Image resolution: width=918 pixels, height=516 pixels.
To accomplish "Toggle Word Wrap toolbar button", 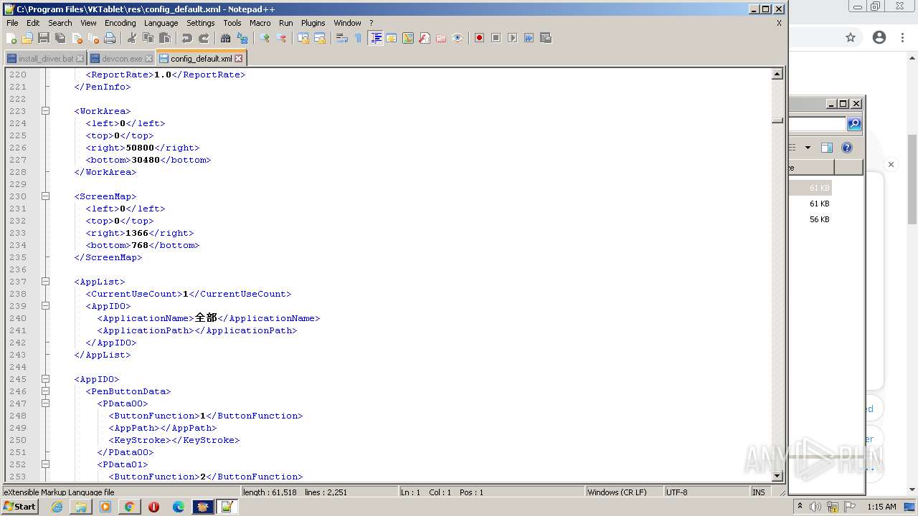I will click(342, 38).
